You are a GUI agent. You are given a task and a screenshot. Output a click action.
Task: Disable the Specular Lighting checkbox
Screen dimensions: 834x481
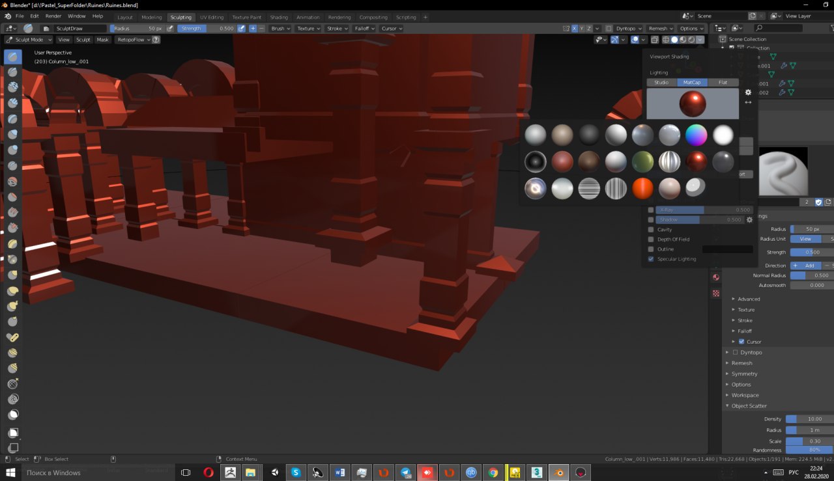coord(651,259)
